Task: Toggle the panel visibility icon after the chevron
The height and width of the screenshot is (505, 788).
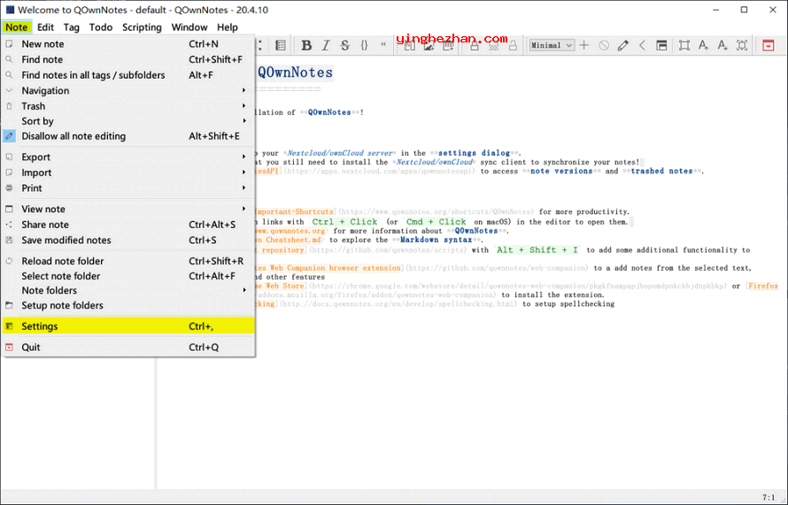Action: pyautogui.click(x=662, y=45)
